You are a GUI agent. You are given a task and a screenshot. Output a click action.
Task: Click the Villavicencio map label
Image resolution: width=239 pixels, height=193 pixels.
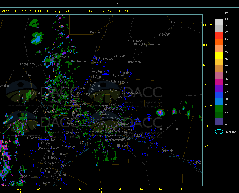[x=59, y=57]
